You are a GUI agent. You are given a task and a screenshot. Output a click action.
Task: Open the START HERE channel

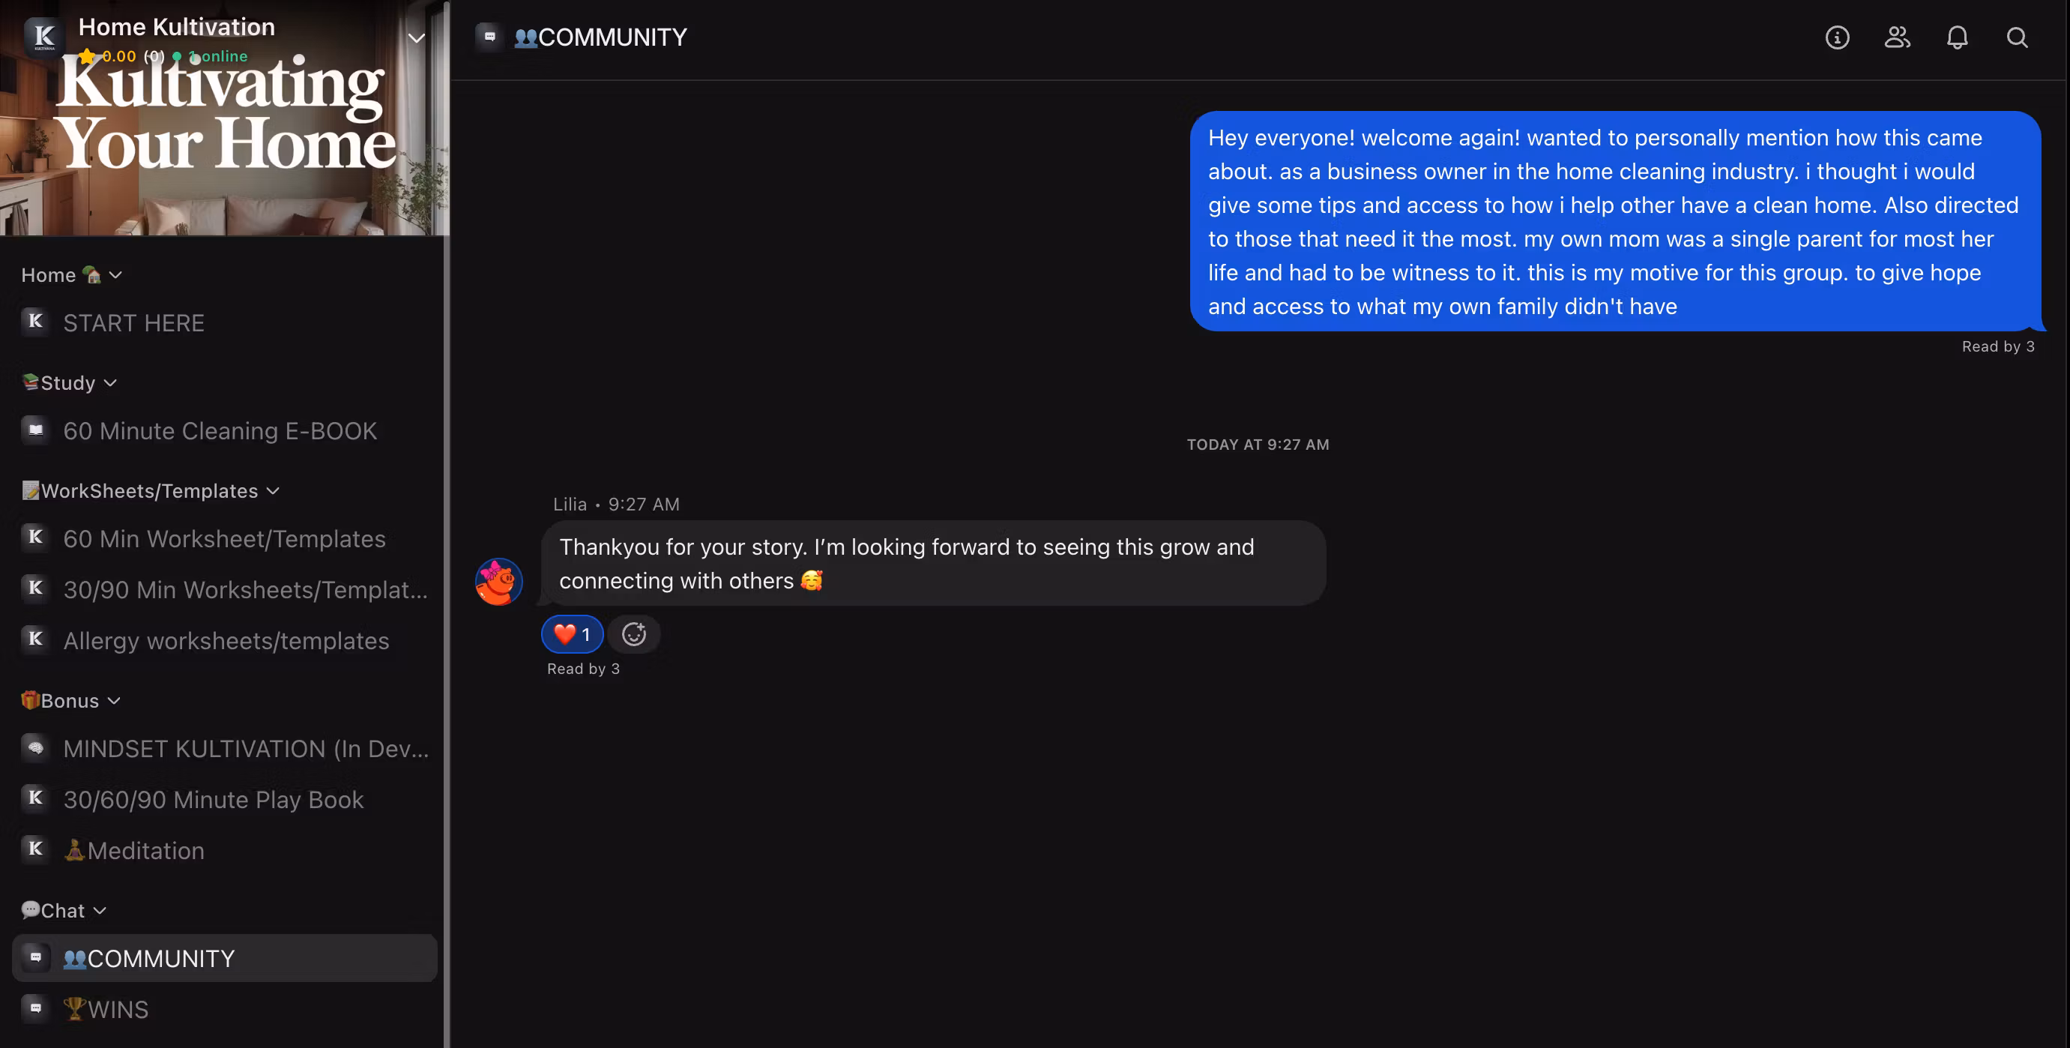coord(133,323)
